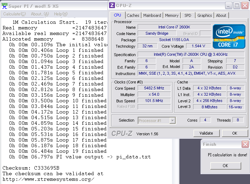Click the Loop 10 finished line
The width and height of the screenshot is (250, 184).
(58, 101)
